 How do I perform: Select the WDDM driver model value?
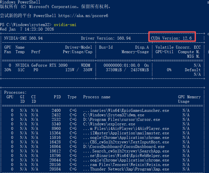coord(86,65)
